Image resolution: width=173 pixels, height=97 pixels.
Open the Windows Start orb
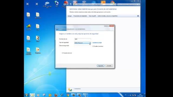coord(26,95)
